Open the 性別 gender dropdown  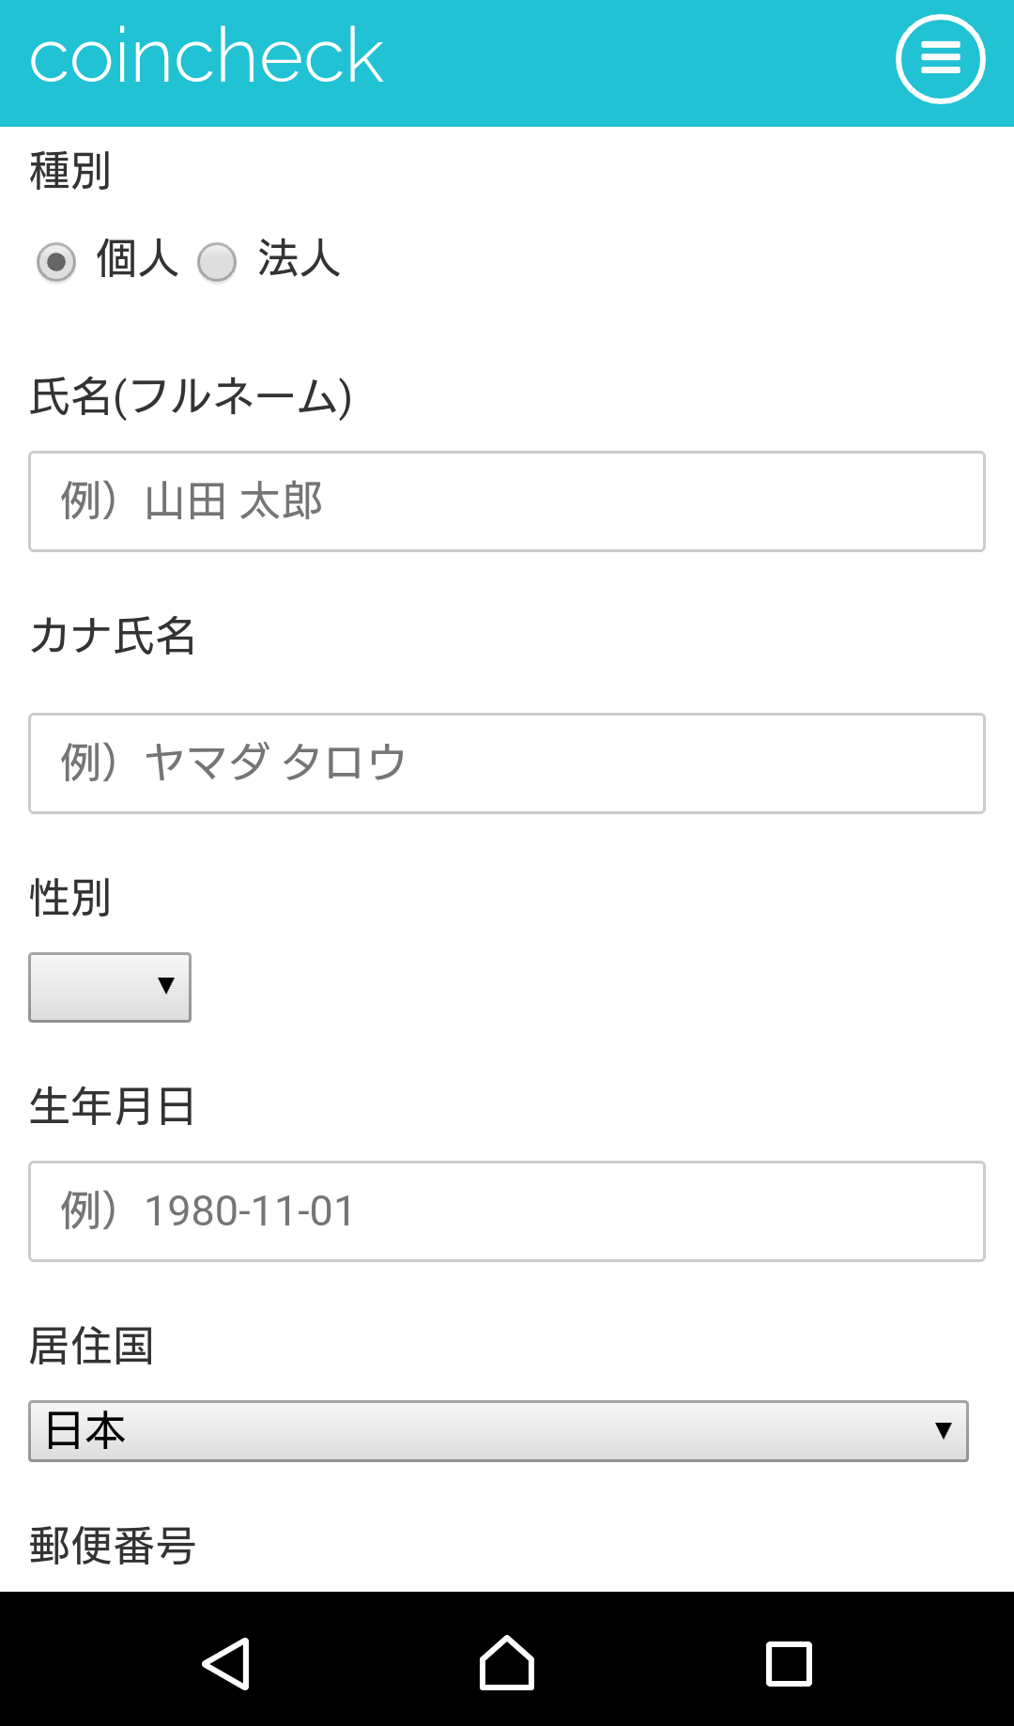[110, 987]
